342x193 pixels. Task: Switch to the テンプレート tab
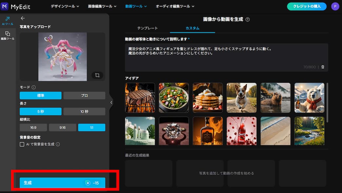pyautogui.click(x=147, y=28)
